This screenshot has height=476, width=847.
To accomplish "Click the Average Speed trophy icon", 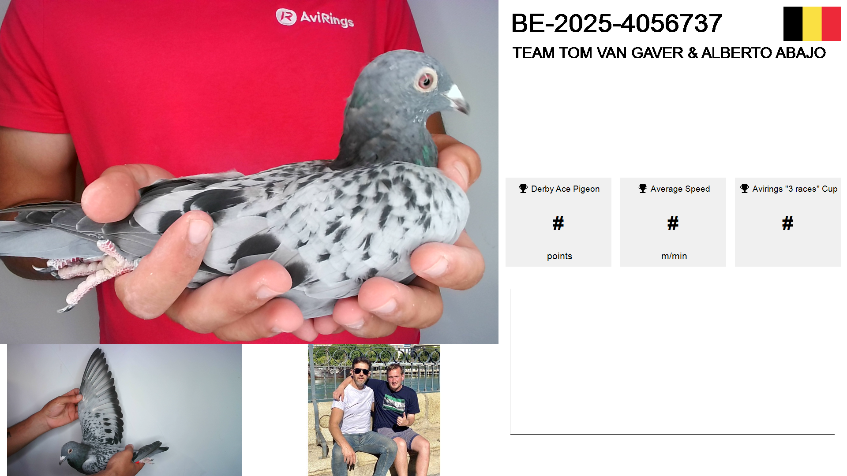I will pos(643,189).
